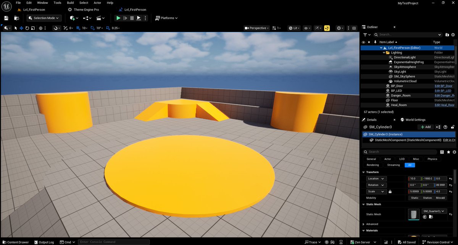This screenshot has width=458, height=245.
Task: Open the surface snapping dropdown
Action: coord(56,28)
